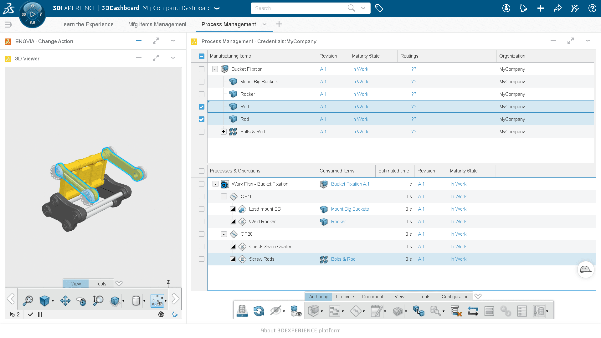Open the Configuration tab

[x=455, y=297]
